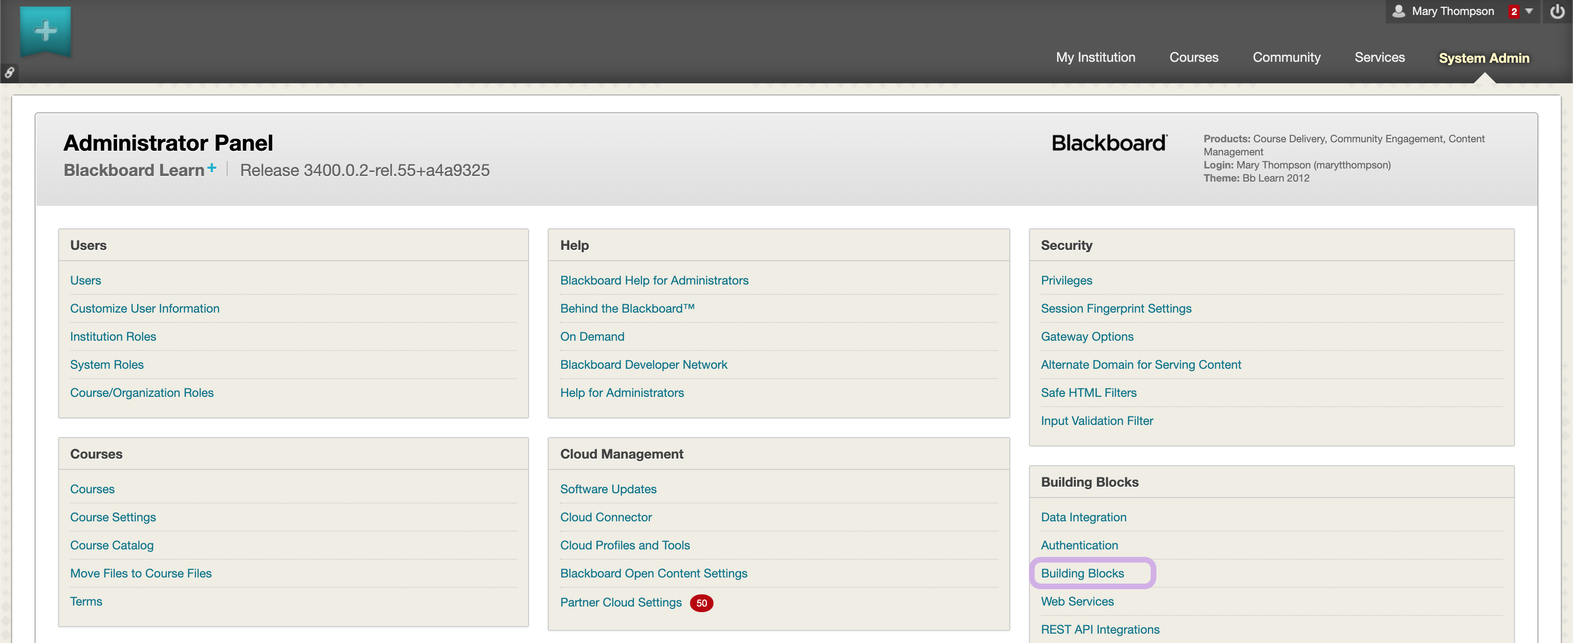Click the power logout icon
This screenshot has width=1573, height=643.
1557,11
